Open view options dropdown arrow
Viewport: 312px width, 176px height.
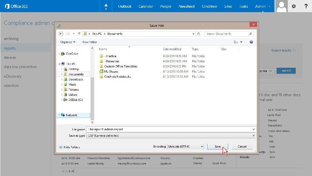pos(241,42)
